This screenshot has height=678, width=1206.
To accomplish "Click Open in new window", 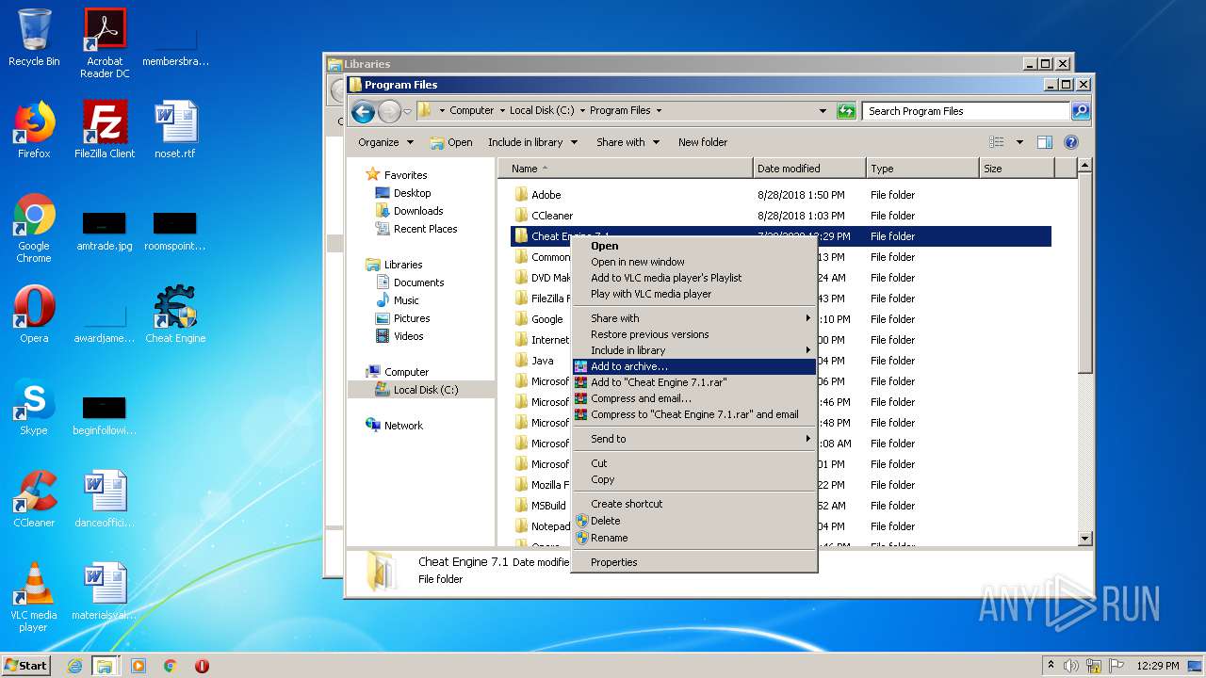I will 693,262.
